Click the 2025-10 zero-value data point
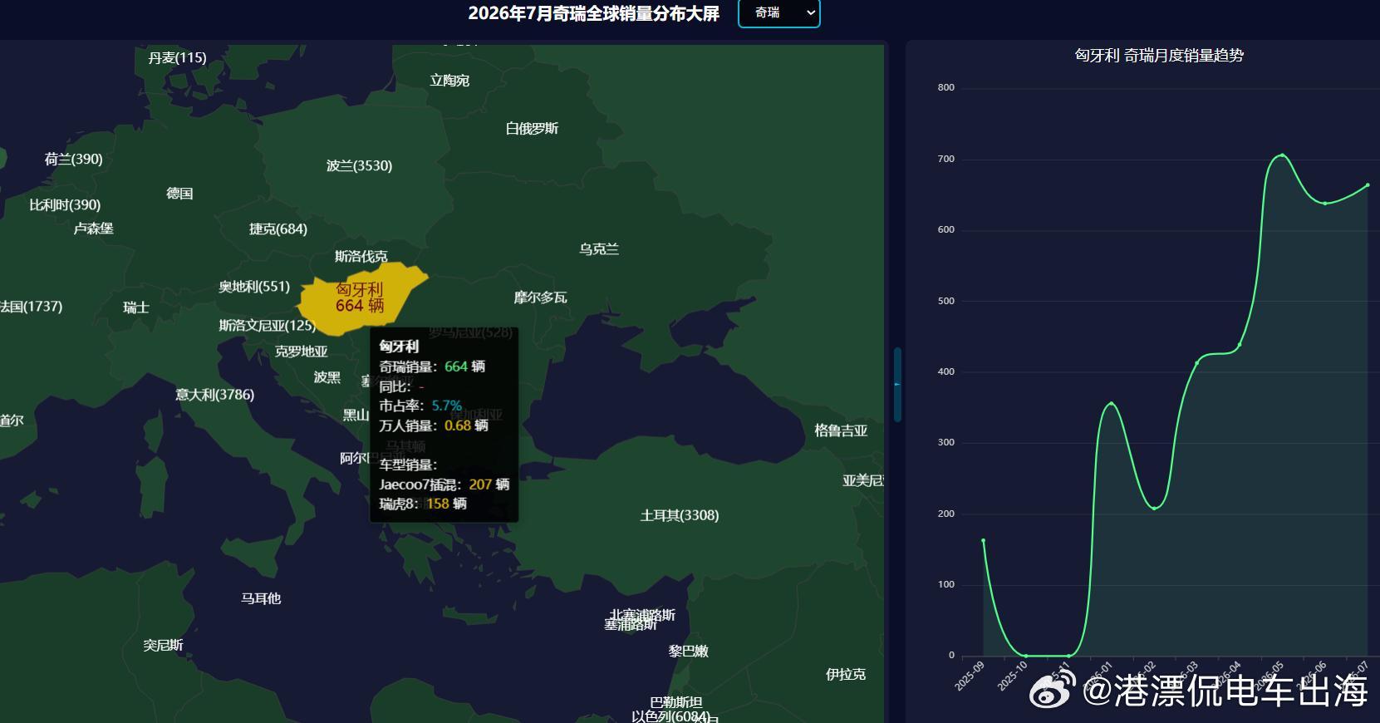Image resolution: width=1380 pixels, height=723 pixels. tap(1025, 656)
